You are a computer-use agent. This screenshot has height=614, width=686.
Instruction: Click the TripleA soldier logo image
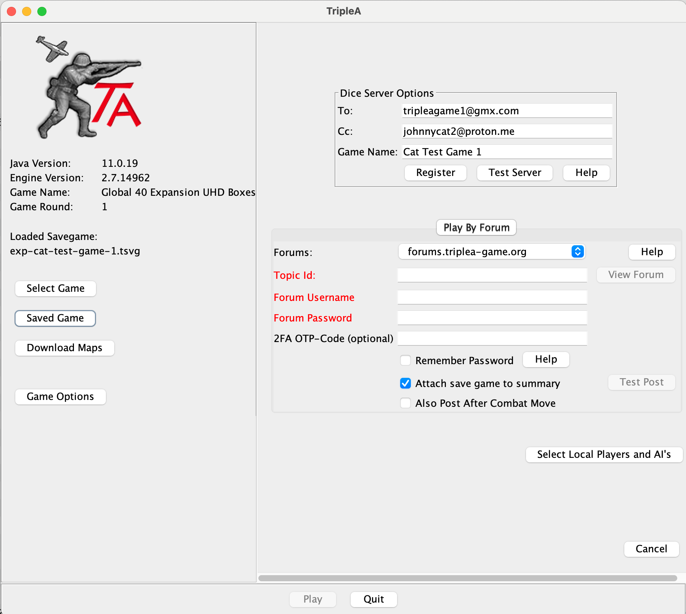tap(89, 88)
